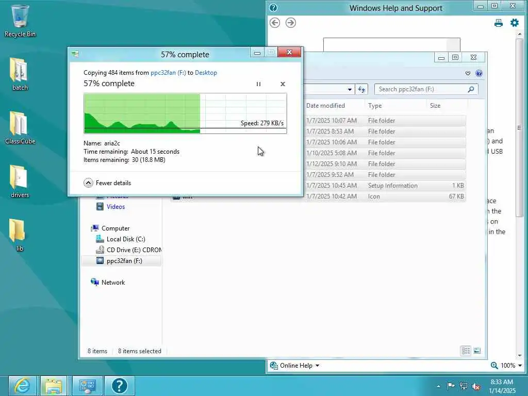528x396 pixels.
Task: Select the lib folder on desktop
Action: coord(19,235)
